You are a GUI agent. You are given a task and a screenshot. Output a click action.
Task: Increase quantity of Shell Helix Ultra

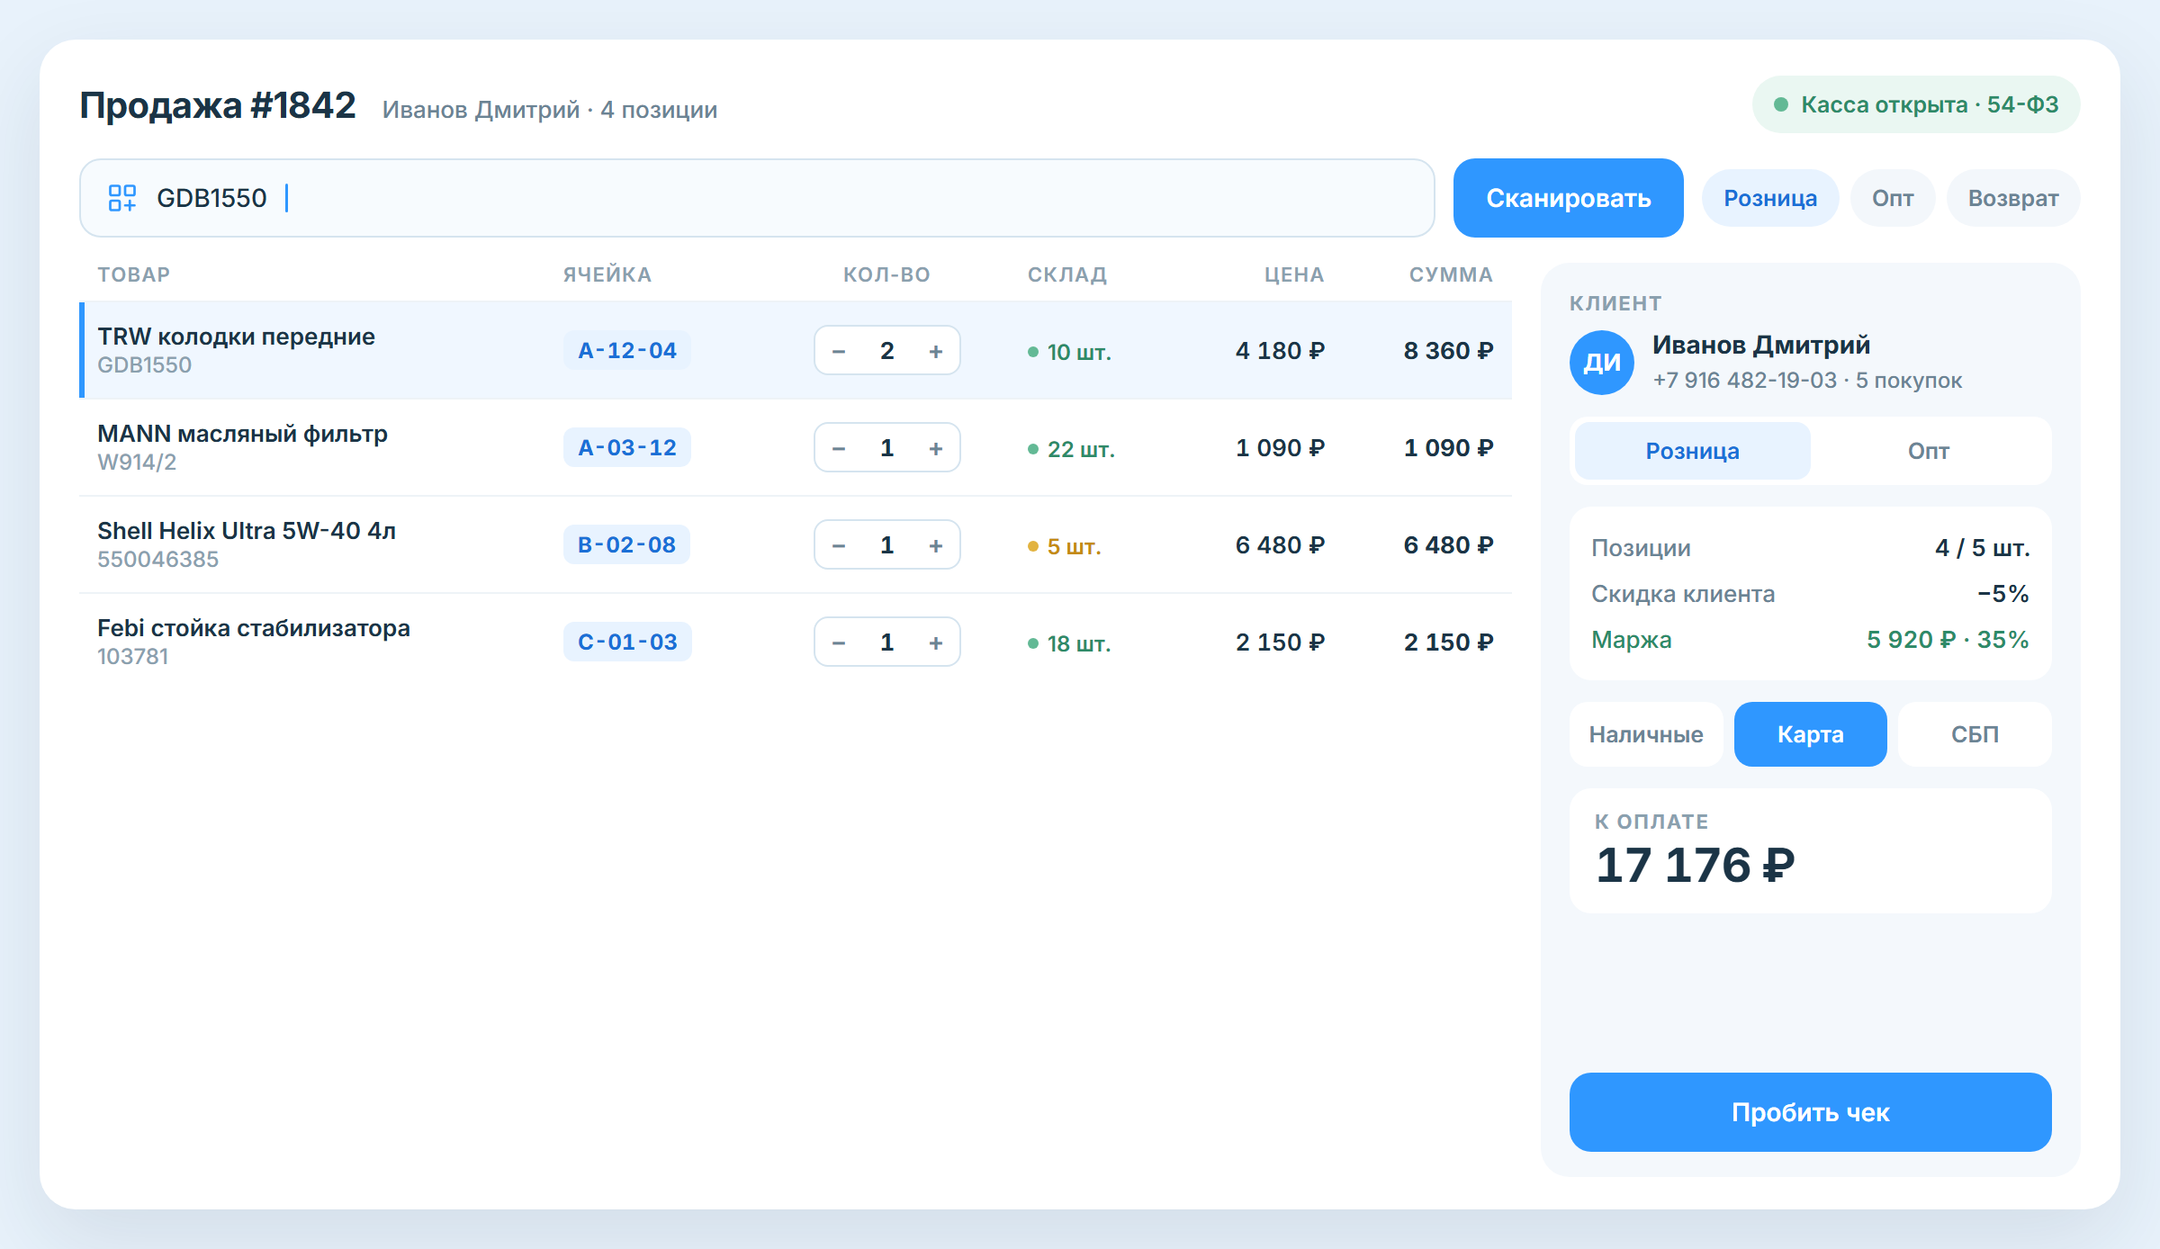[x=936, y=545]
